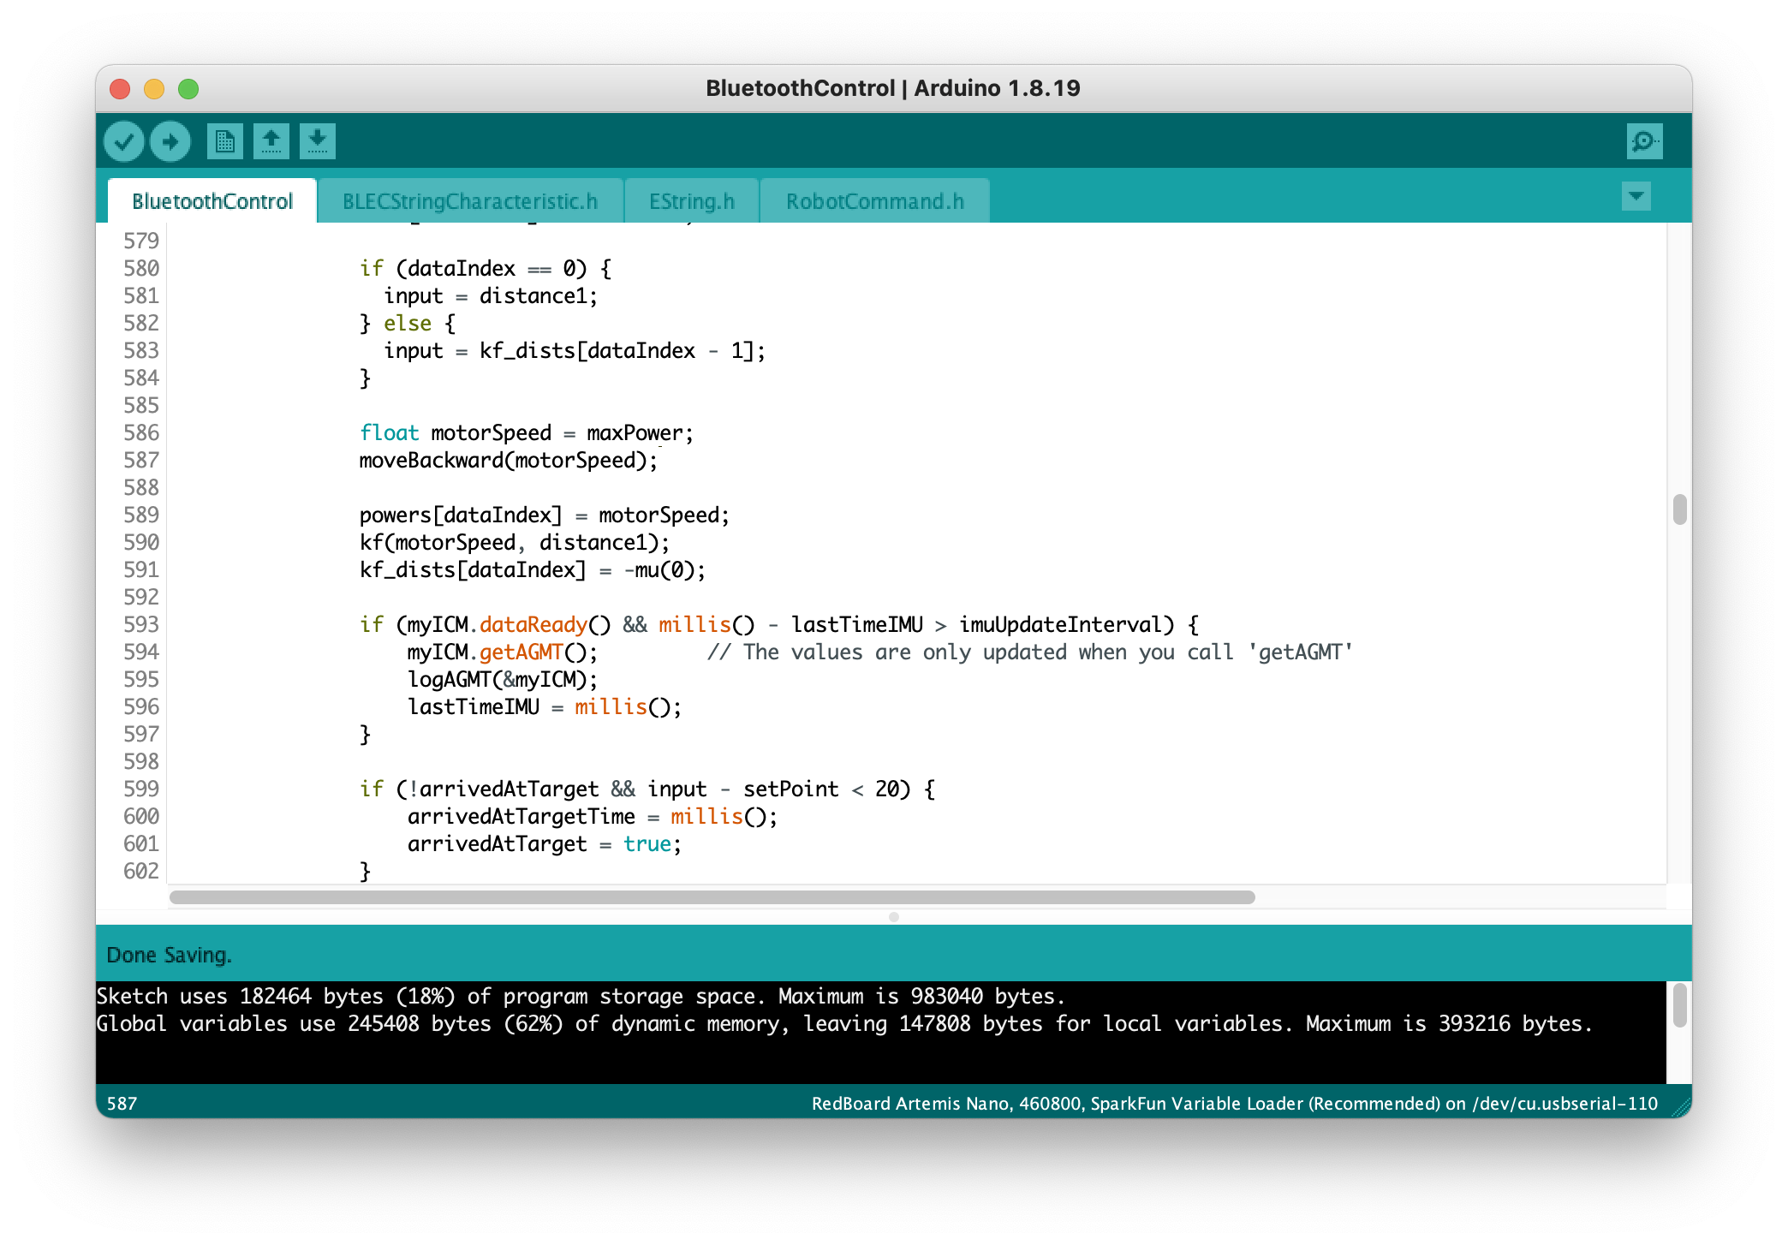Click the 'logAGMT(&myICM);' line

click(503, 680)
